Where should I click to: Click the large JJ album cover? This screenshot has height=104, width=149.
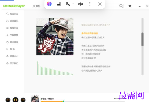click(55, 37)
